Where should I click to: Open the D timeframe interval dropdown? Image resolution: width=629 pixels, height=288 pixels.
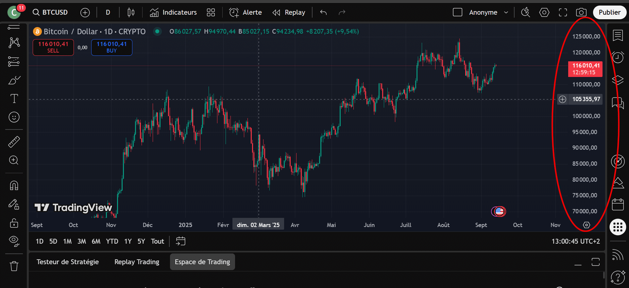108,12
